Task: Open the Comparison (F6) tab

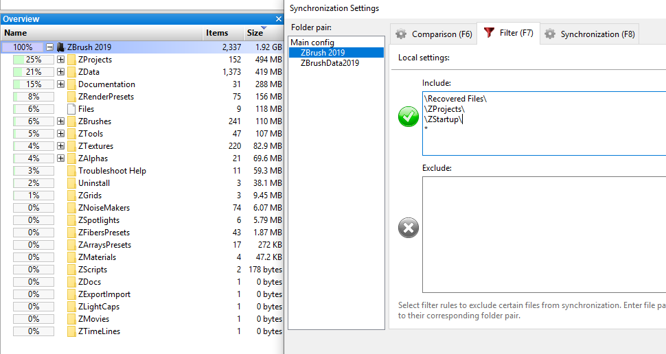Action: [x=434, y=34]
